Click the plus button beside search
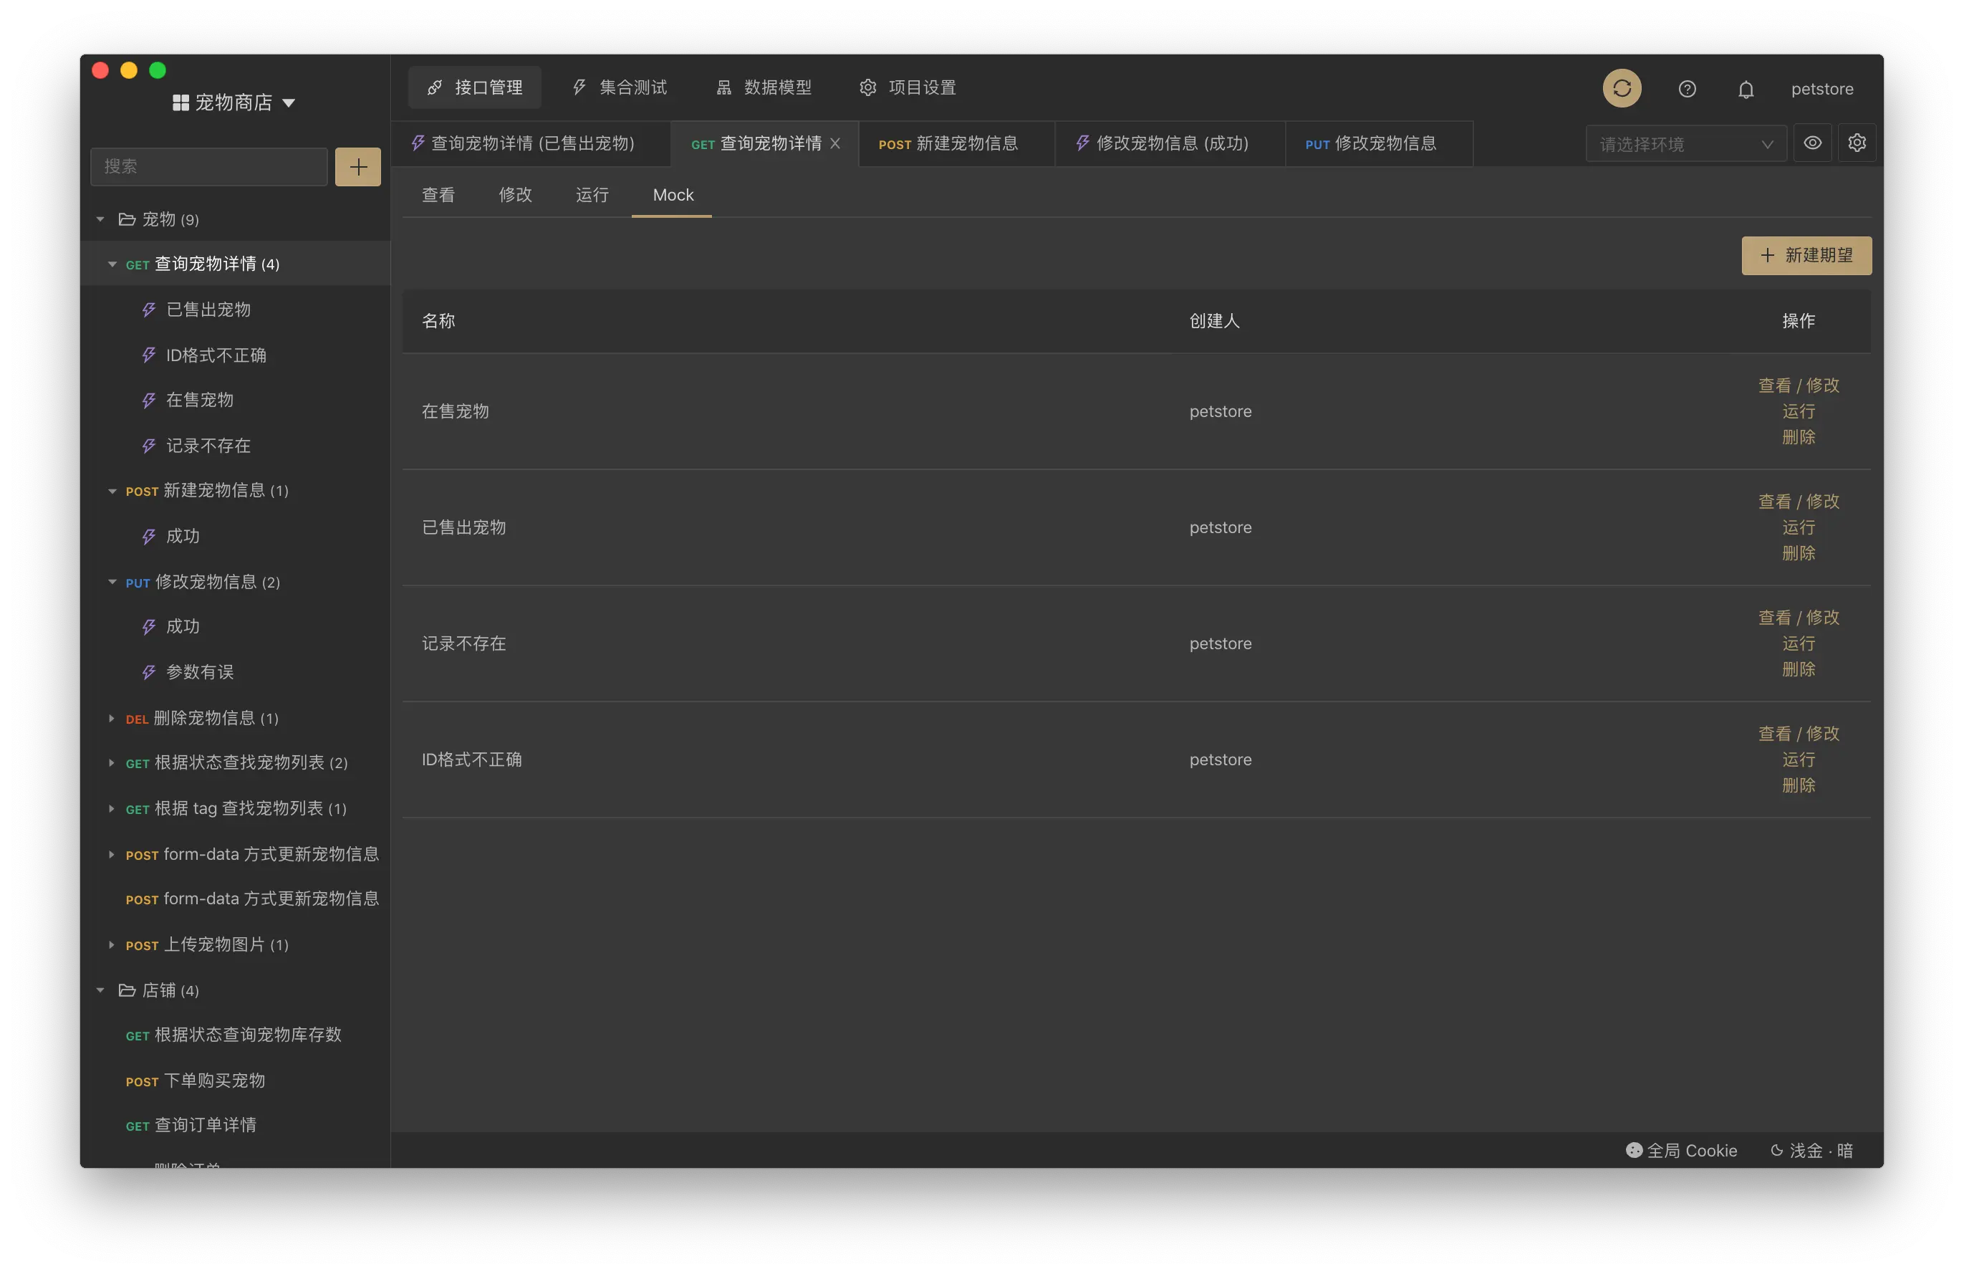 [357, 167]
